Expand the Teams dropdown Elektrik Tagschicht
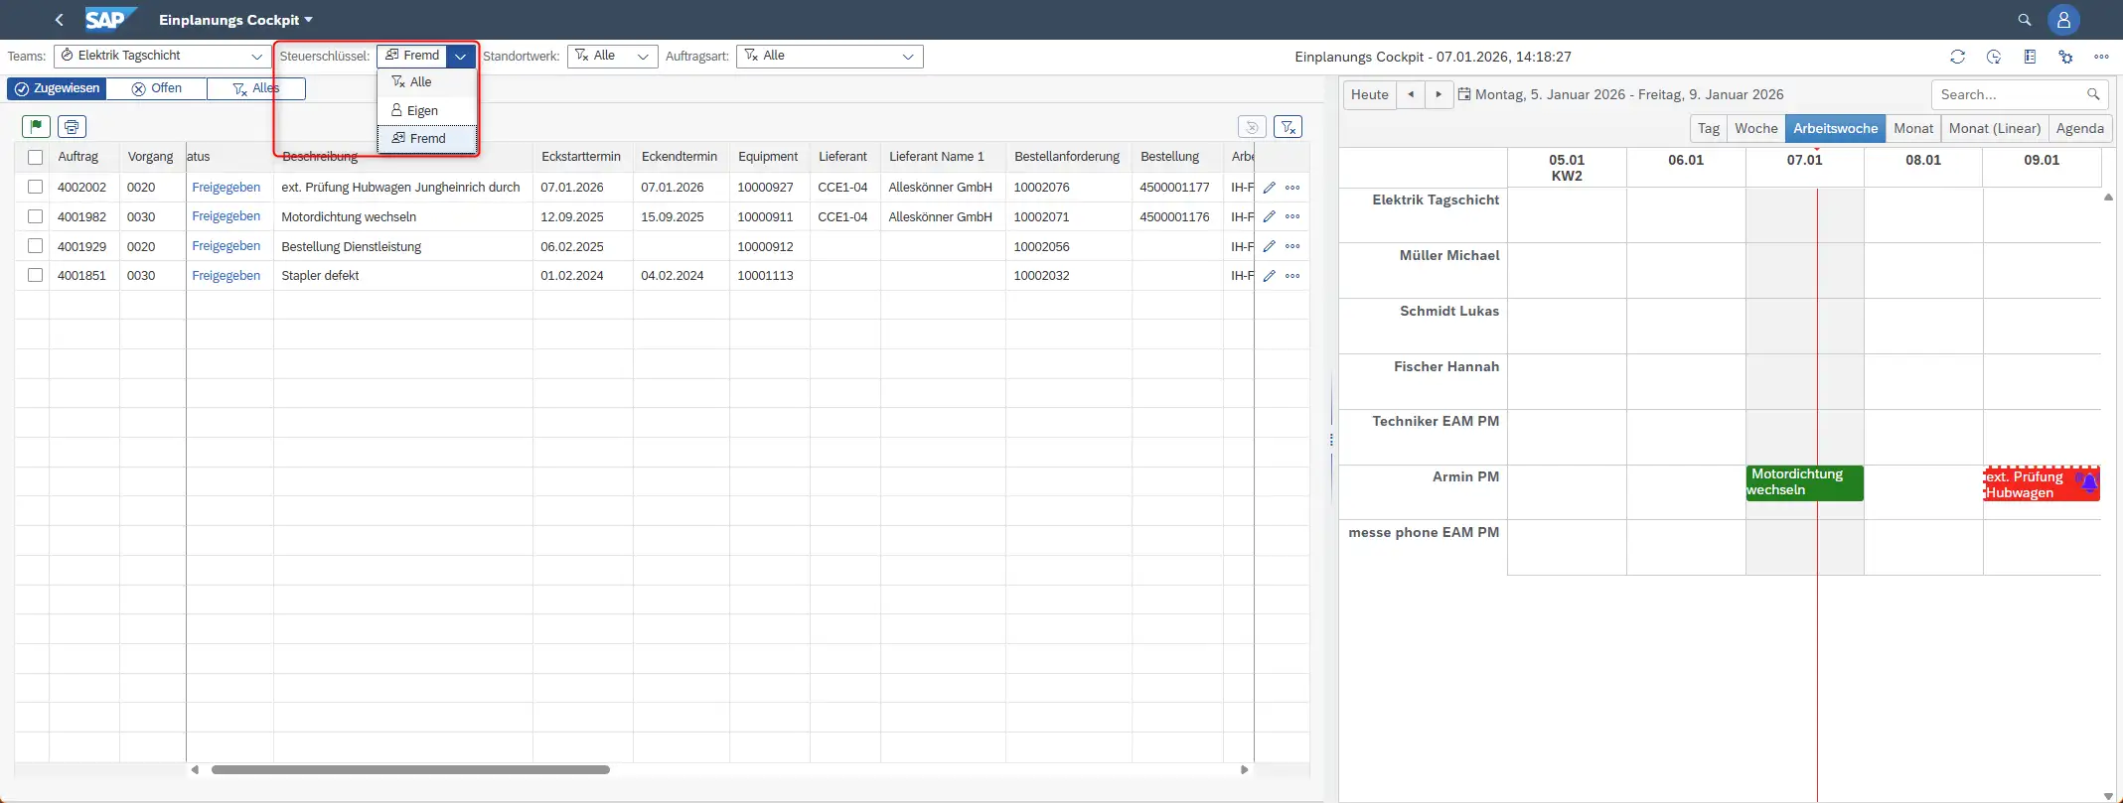This screenshot has height=803, width=2123. [256, 57]
